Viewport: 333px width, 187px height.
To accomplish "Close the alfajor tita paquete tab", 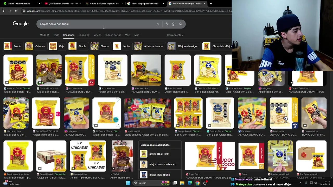I will 163,4.
